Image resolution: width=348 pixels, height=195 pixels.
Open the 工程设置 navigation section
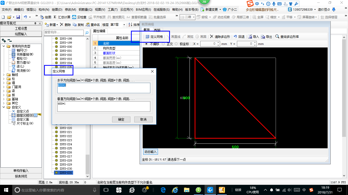[21, 28]
